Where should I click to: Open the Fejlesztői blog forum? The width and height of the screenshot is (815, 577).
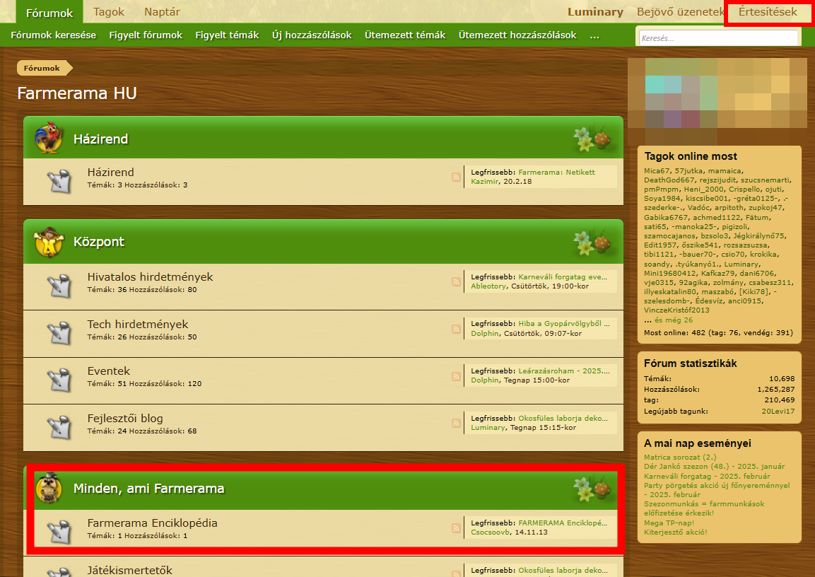(x=125, y=419)
